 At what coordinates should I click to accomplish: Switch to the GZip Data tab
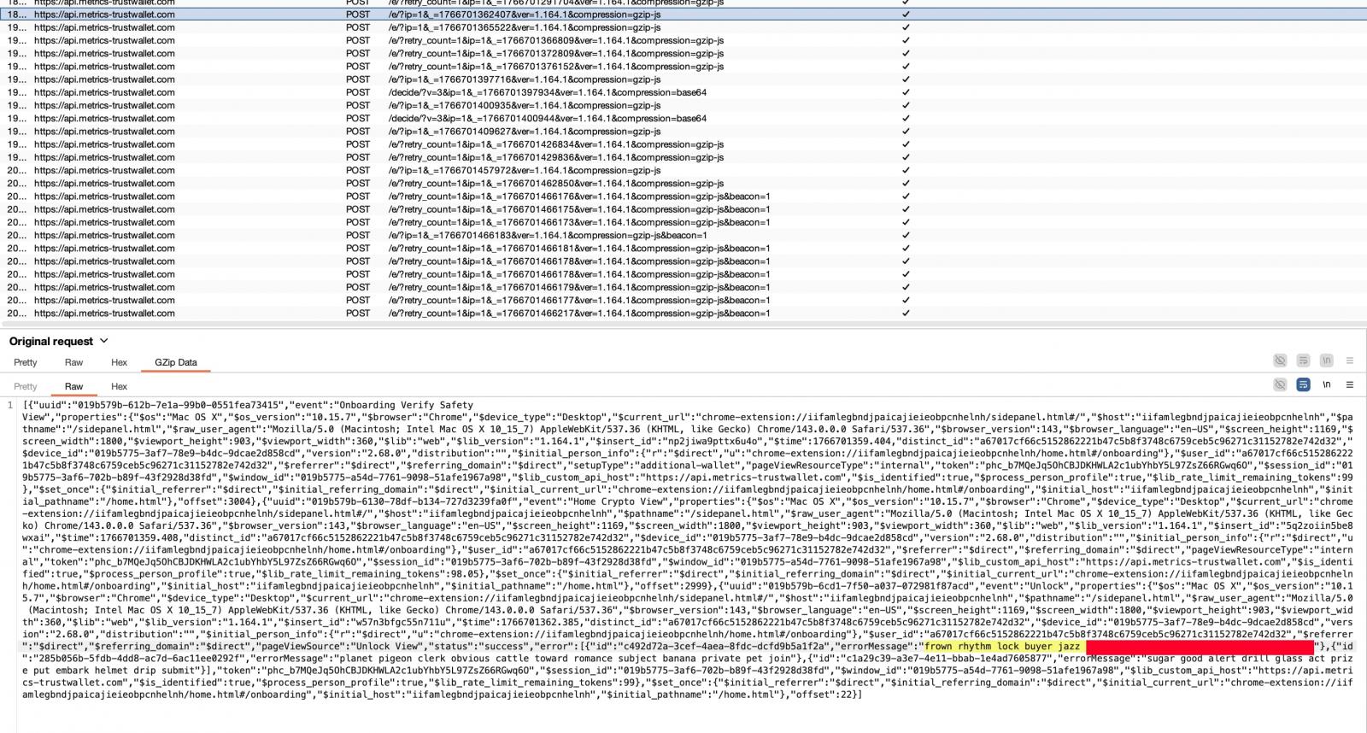tap(175, 362)
